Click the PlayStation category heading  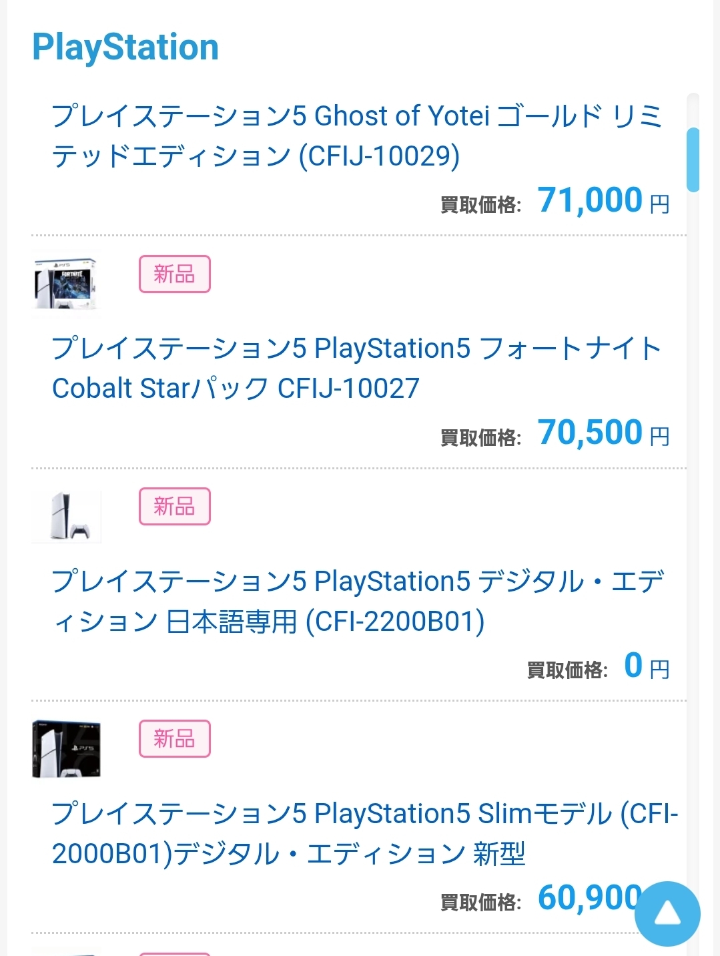[x=125, y=47]
